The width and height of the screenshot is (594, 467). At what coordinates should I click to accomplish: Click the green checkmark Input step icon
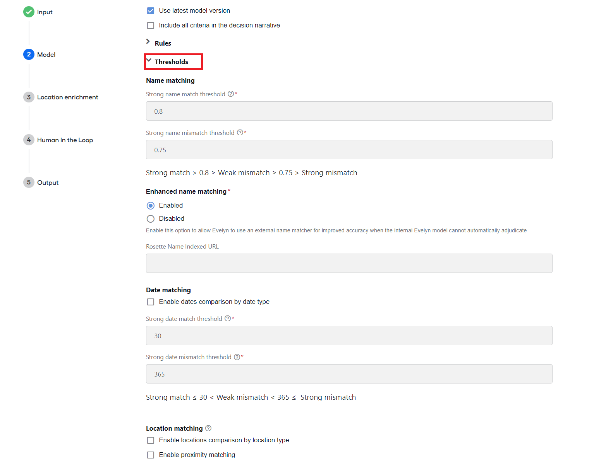click(29, 12)
